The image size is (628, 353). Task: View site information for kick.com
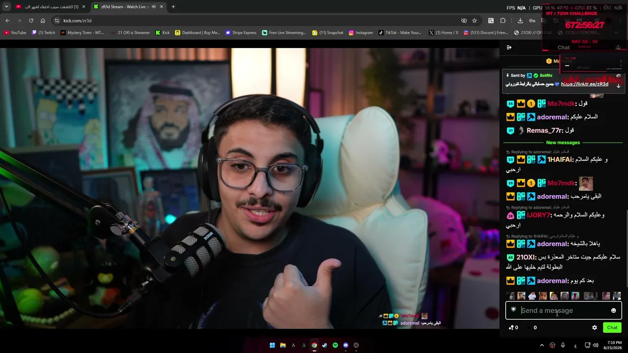point(57,21)
